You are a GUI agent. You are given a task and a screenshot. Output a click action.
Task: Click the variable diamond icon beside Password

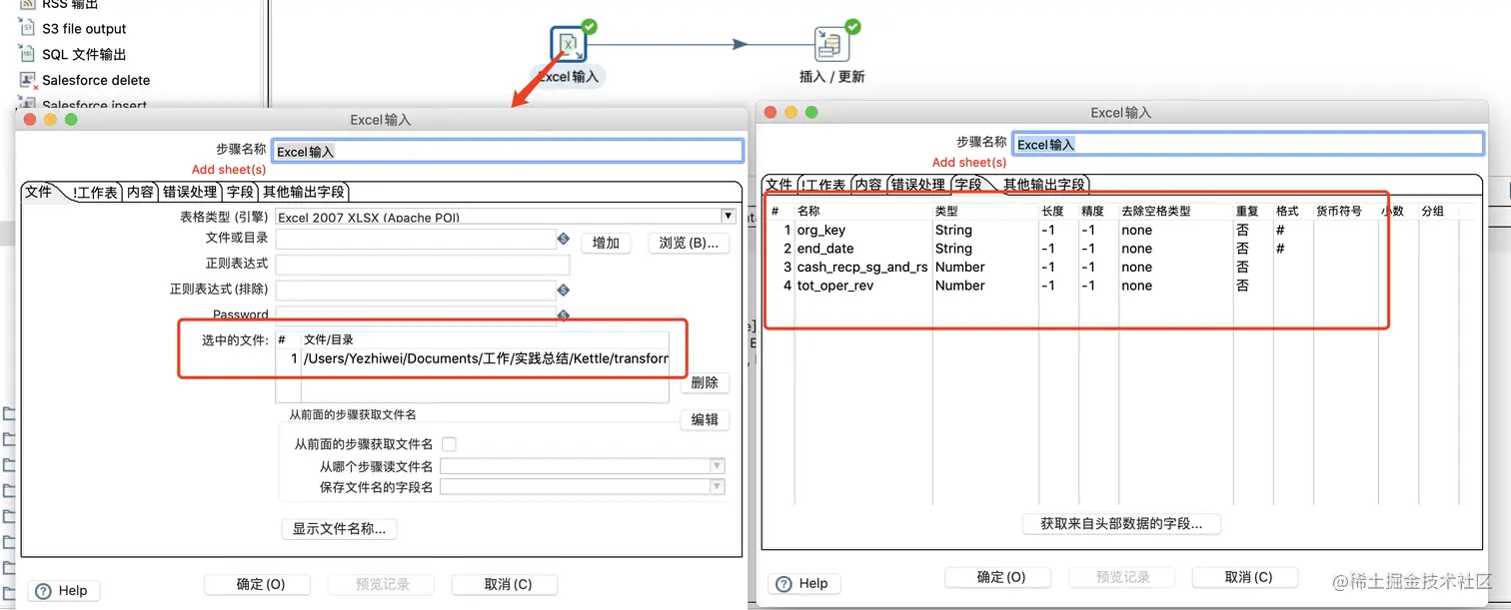click(x=563, y=315)
